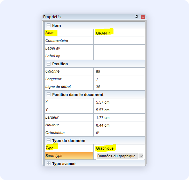Select the Longueur value 7

click(119, 79)
